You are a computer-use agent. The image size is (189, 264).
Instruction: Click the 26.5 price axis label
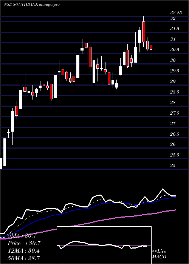[175, 134]
